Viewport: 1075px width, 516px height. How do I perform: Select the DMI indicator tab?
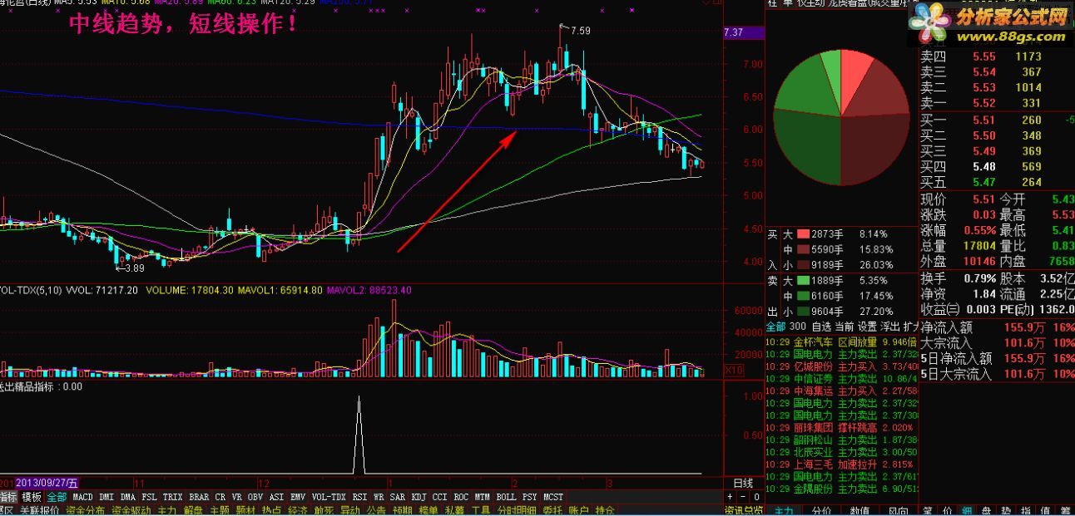pyautogui.click(x=107, y=497)
